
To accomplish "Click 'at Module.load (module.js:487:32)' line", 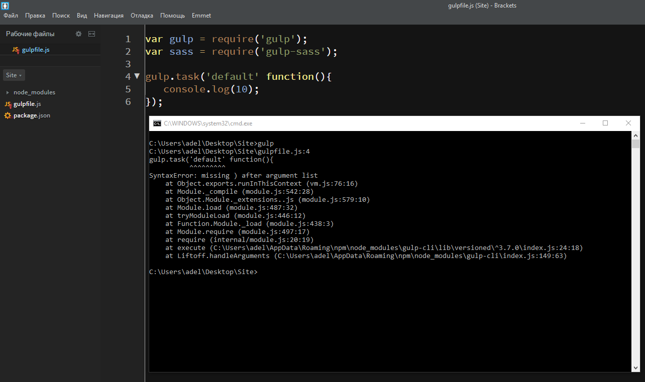I will (x=232, y=208).
